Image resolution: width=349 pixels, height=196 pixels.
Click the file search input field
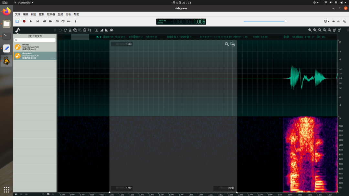tap(35, 40)
